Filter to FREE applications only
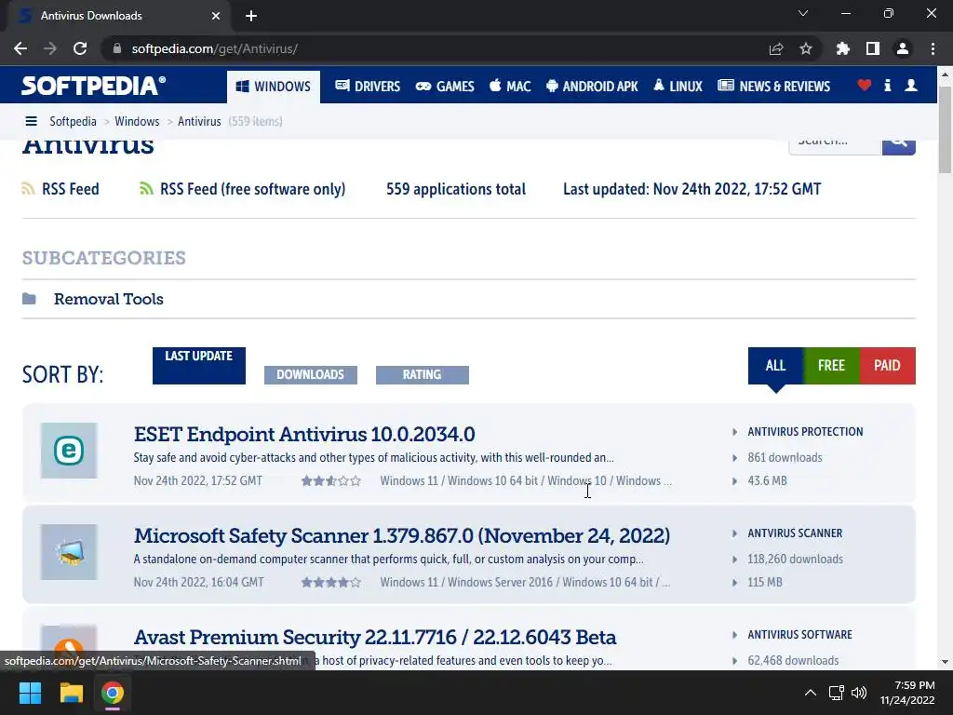The width and height of the screenshot is (953, 715). (x=831, y=365)
